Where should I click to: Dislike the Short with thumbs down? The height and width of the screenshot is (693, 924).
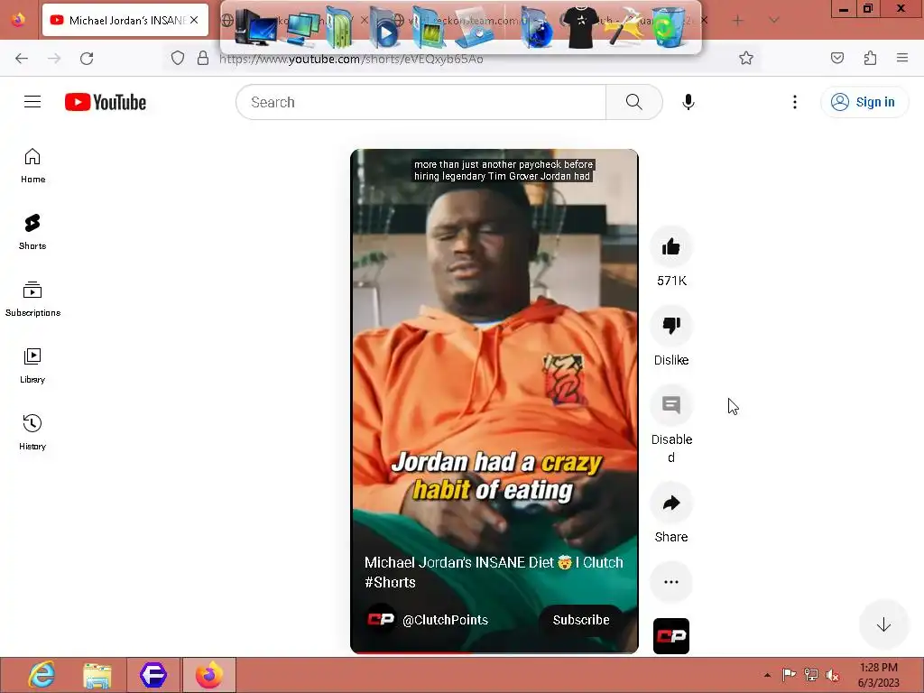pyautogui.click(x=671, y=325)
